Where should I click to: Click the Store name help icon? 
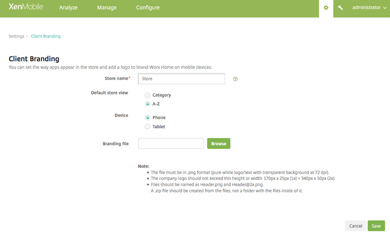pos(235,79)
